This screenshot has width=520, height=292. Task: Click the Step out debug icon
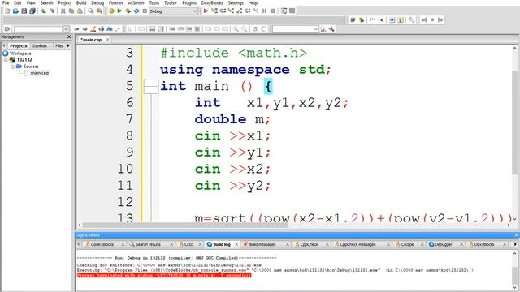coord(239,11)
